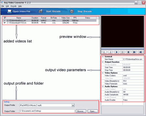Skip to next frame in preview
The image size is (146, 116).
pos(134,52)
